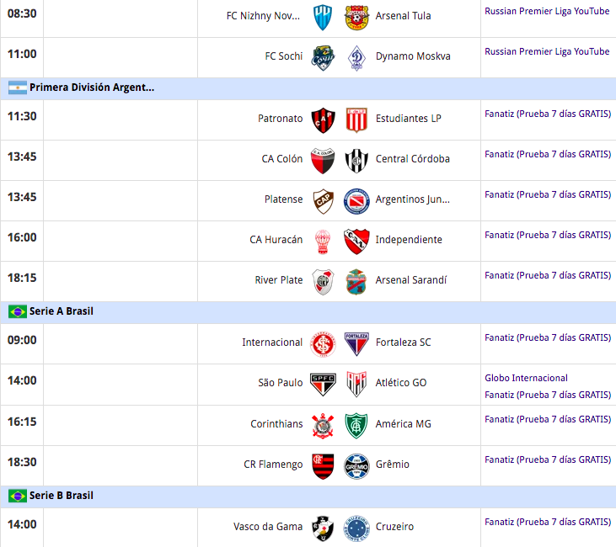Click the Cruzeiro blue star badge
This screenshot has width=616, height=547.
(x=356, y=528)
